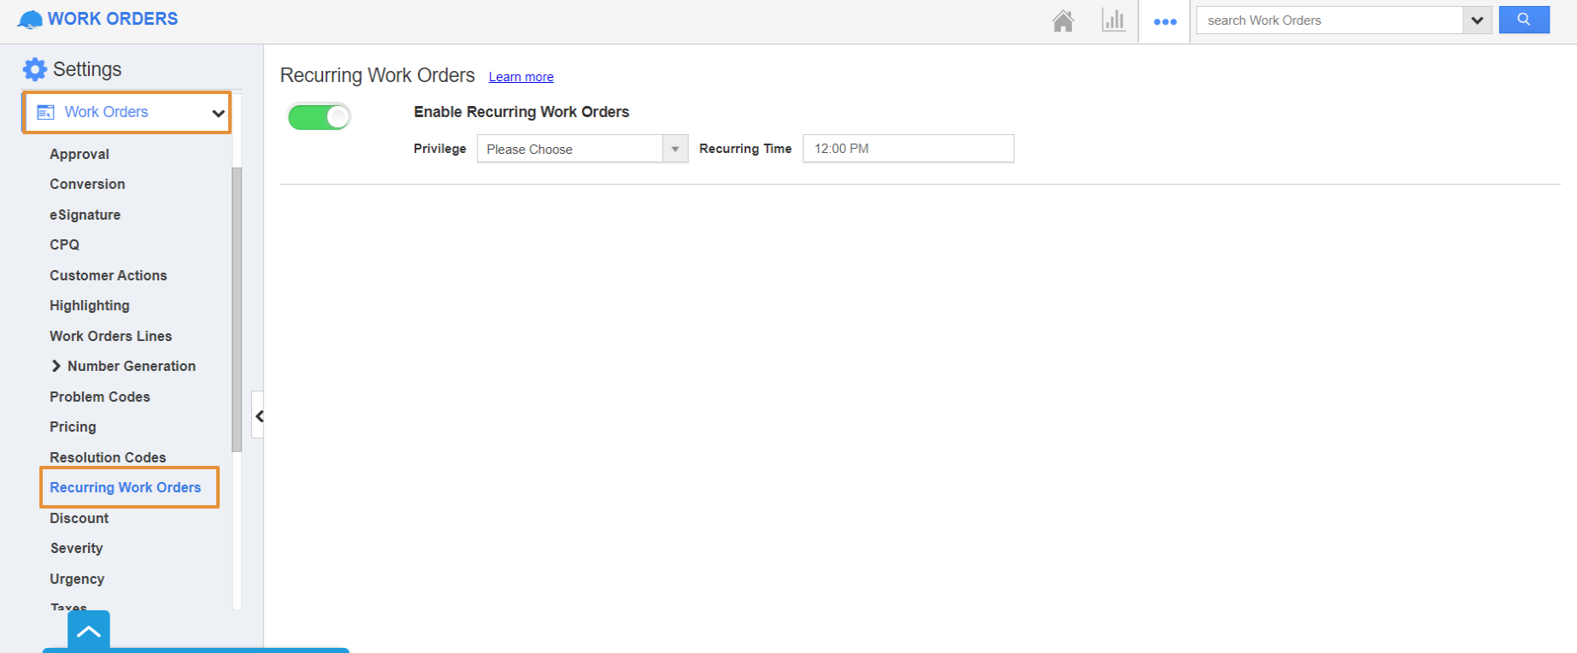Click the search Work Orders text box

pos(1329,21)
